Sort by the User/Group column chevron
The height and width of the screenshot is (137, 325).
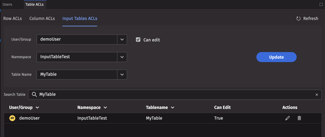coord(37,108)
